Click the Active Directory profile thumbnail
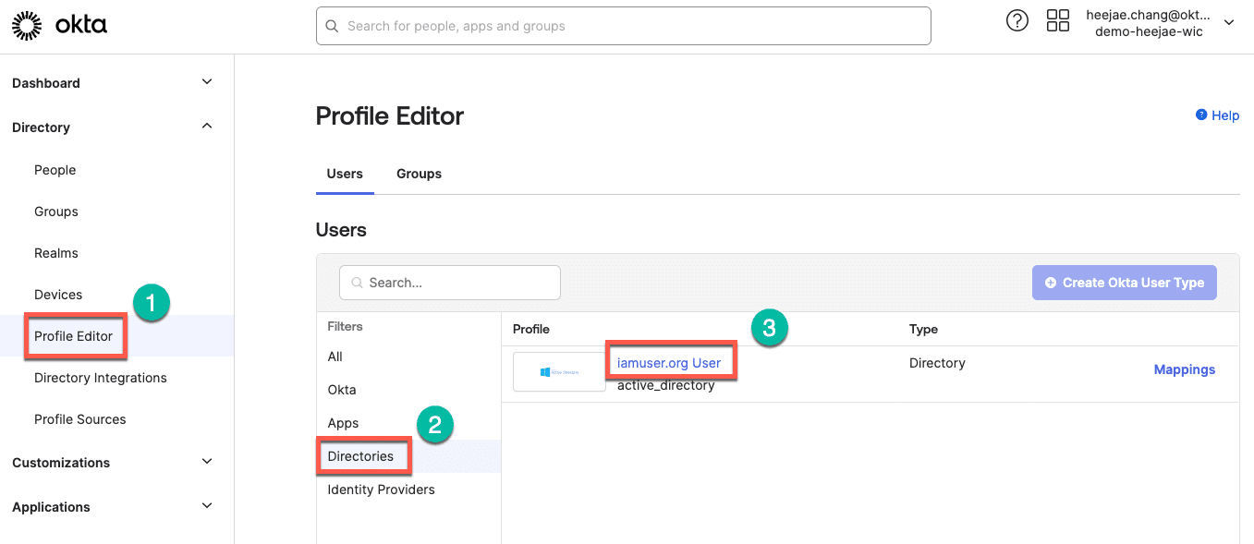The height and width of the screenshot is (544, 1254). point(559,371)
